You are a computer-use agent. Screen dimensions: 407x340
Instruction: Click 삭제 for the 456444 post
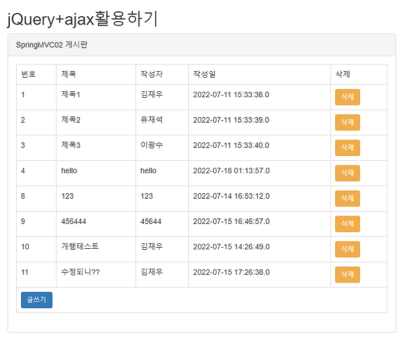[x=347, y=224]
